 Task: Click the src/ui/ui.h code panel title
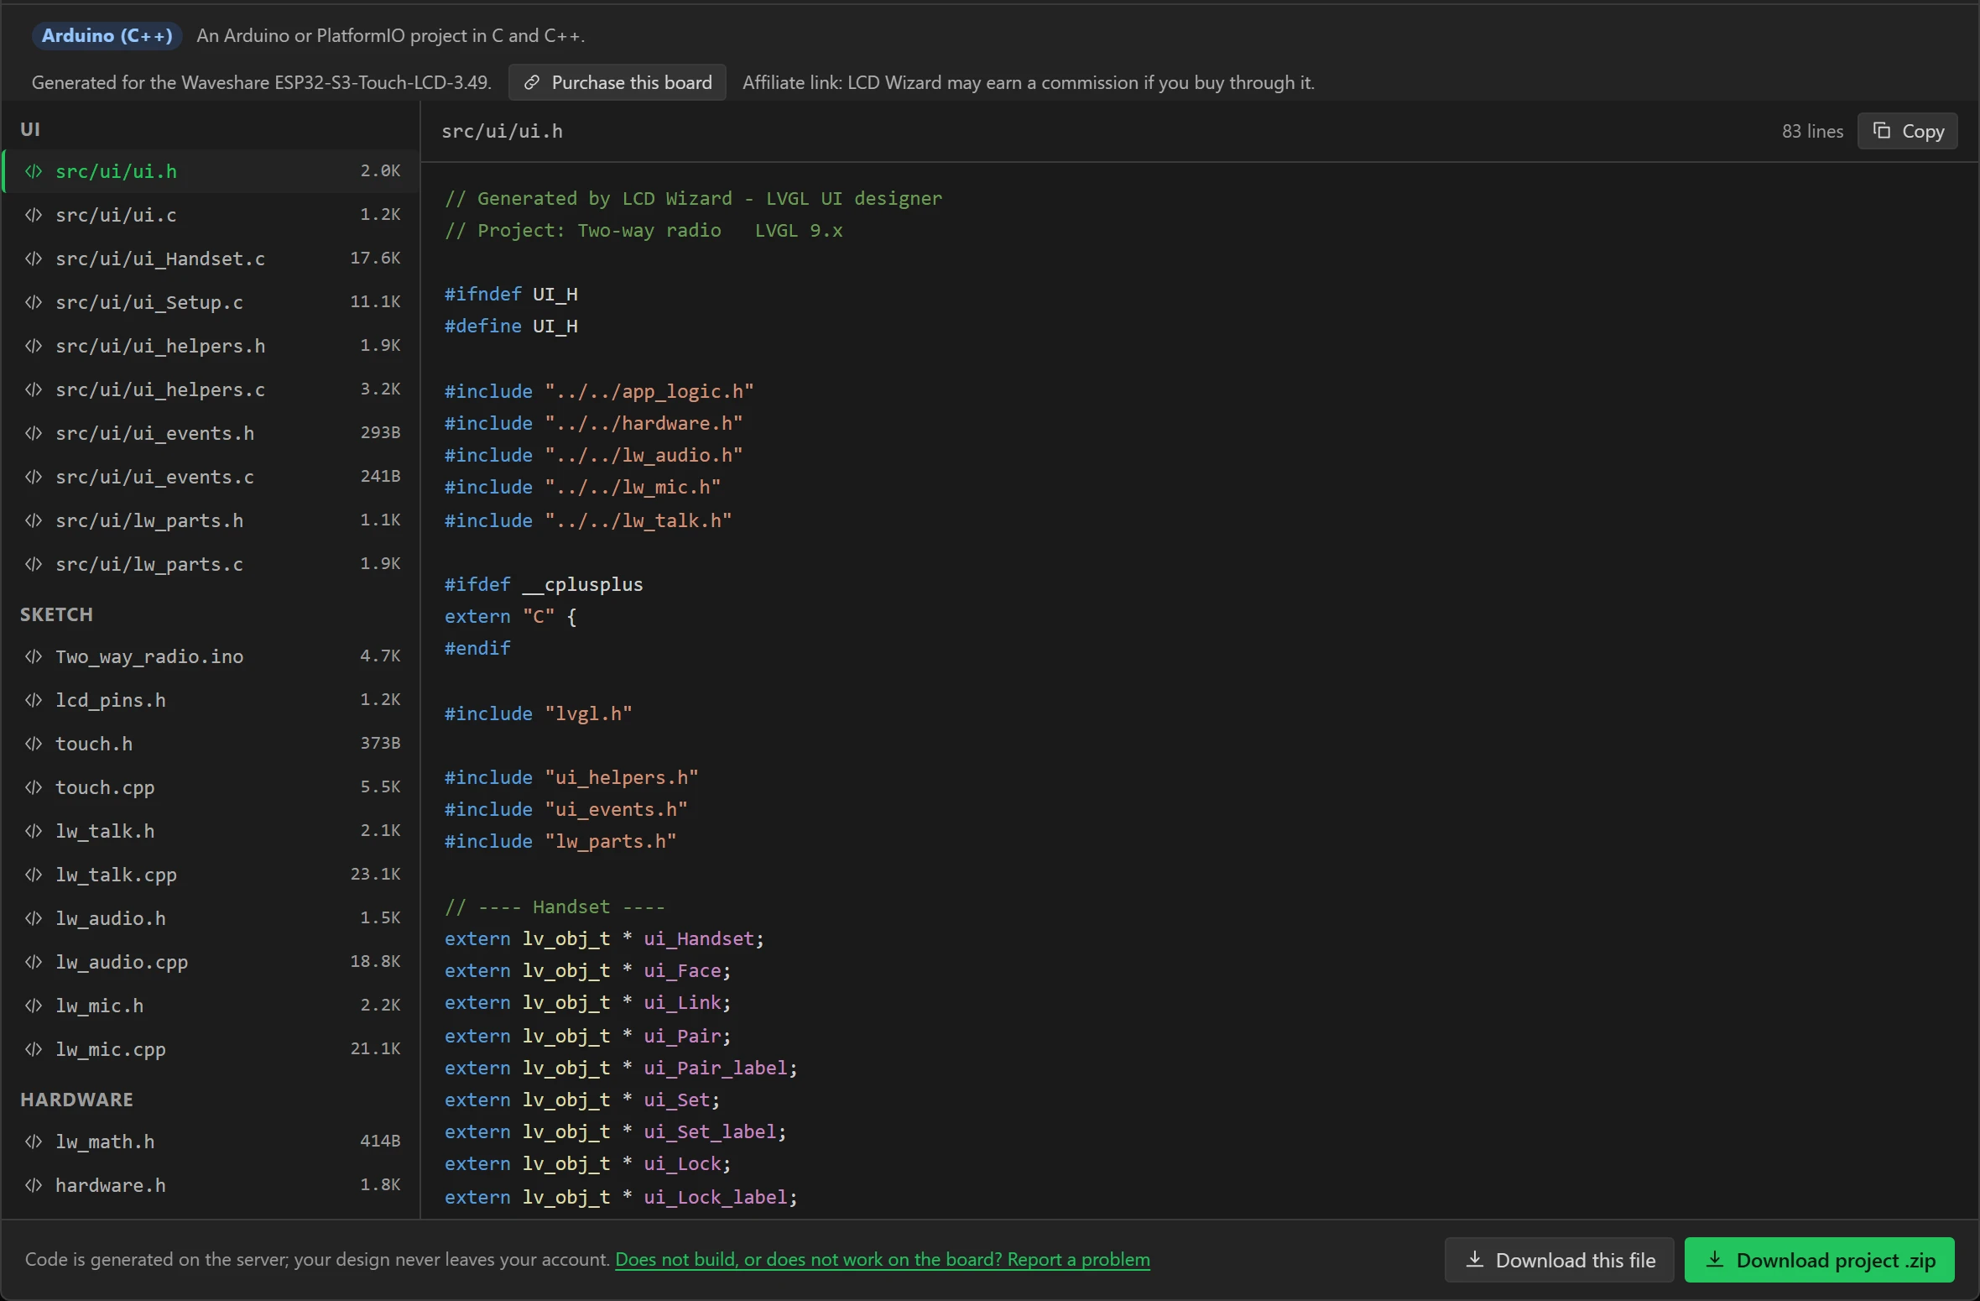point(502,131)
